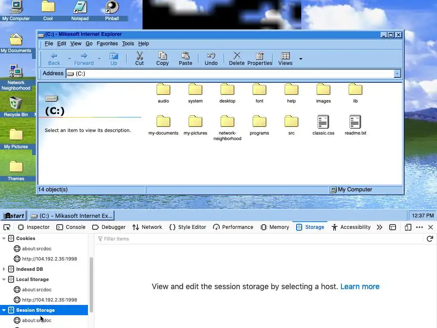Open Properties from the toolbar
Viewport: 437px width, 328px height.
260,59
